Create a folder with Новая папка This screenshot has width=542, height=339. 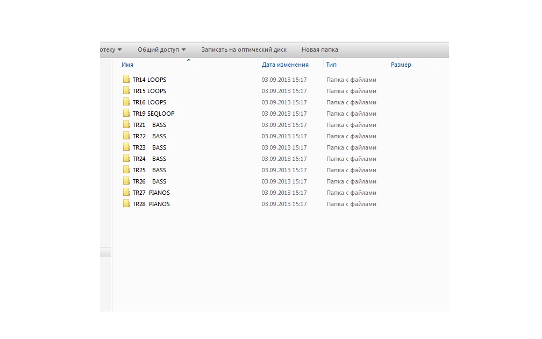pyautogui.click(x=320, y=50)
